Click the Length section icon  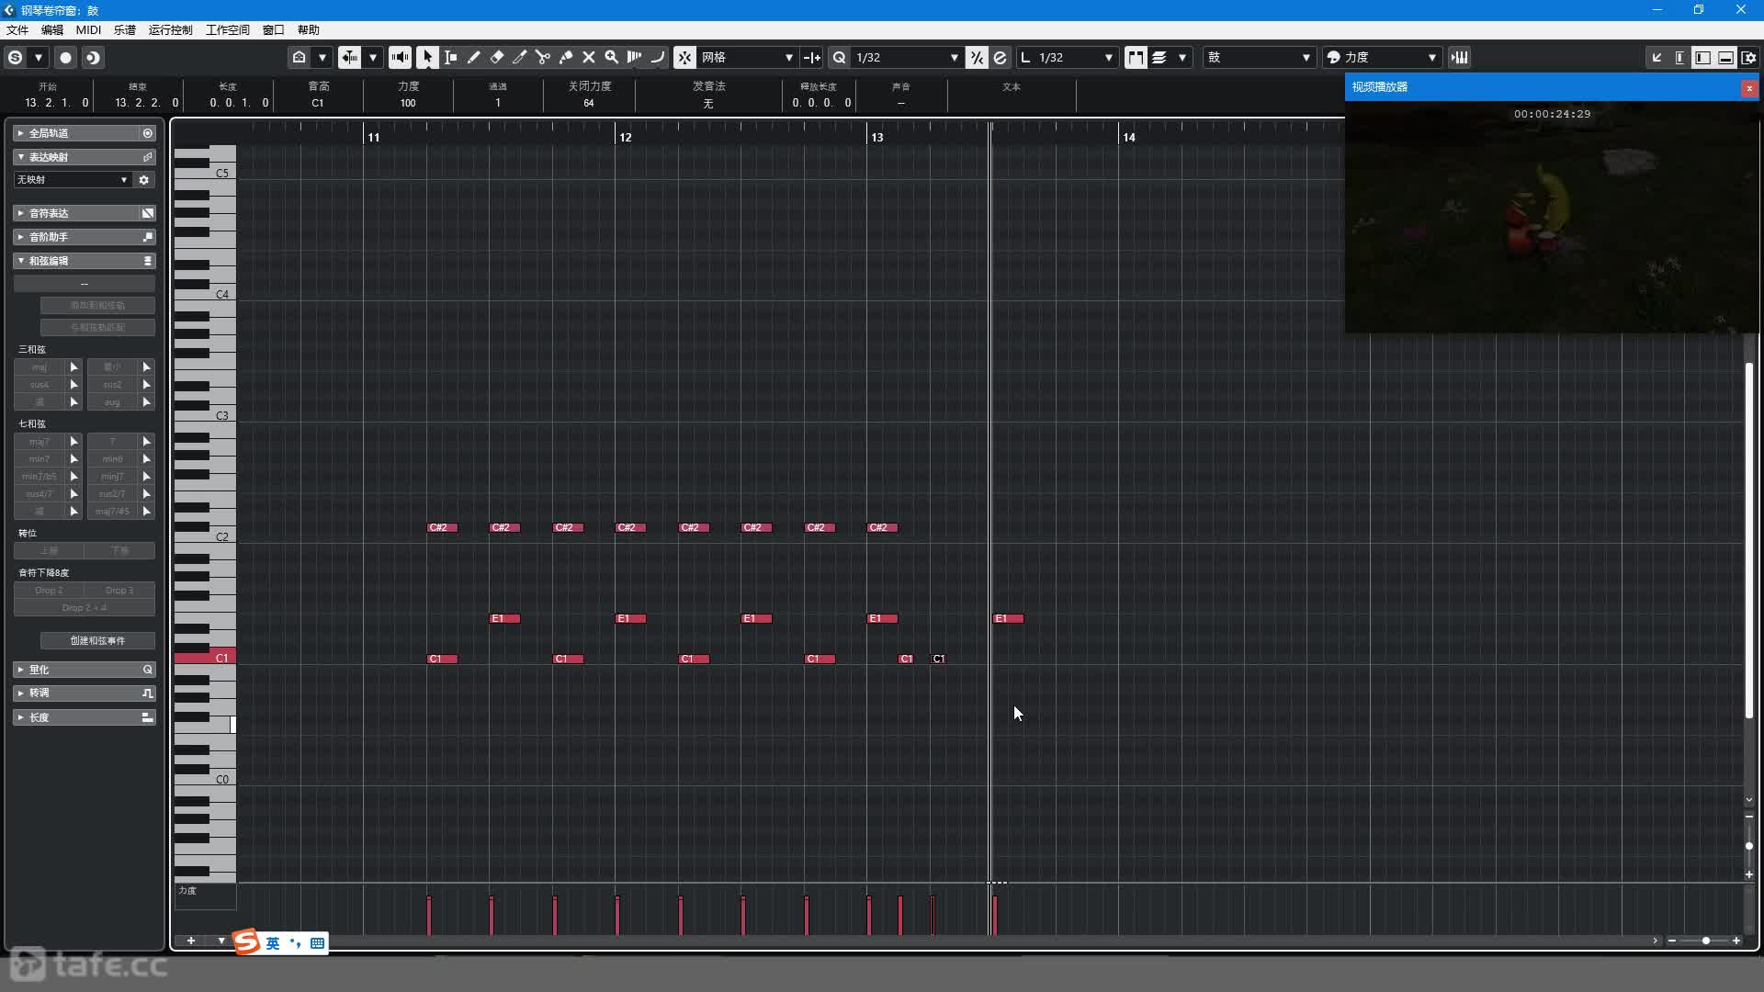(x=147, y=717)
